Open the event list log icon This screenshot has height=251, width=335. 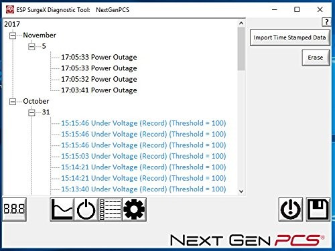[x=111, y=210]
